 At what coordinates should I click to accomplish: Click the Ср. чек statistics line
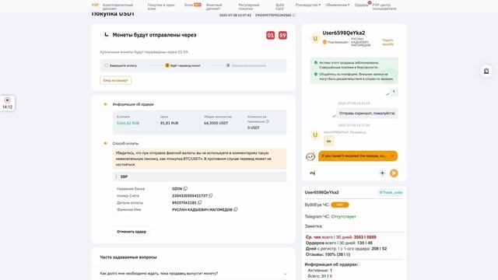[x=341, y=237]
